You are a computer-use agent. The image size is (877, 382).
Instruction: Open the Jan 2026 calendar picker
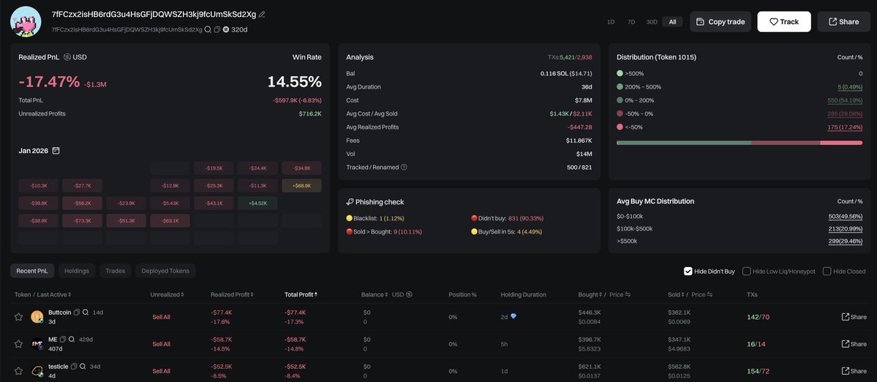click(56, 151)
